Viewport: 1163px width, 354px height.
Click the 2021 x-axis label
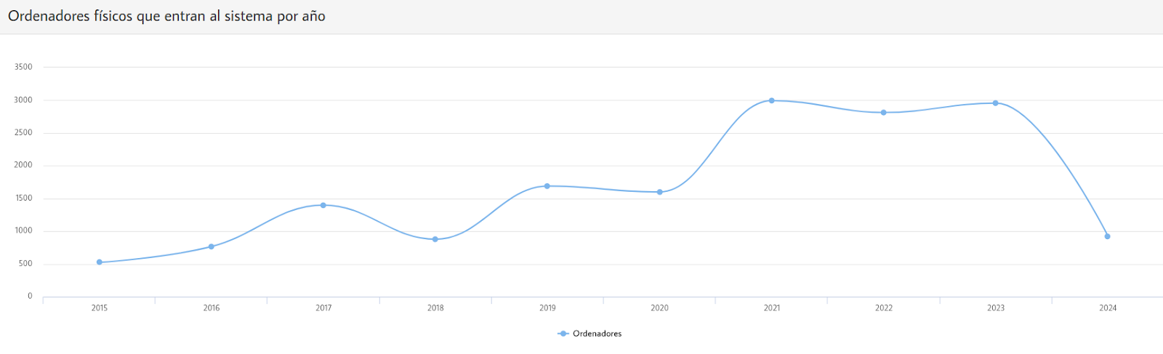click(772, 308)
